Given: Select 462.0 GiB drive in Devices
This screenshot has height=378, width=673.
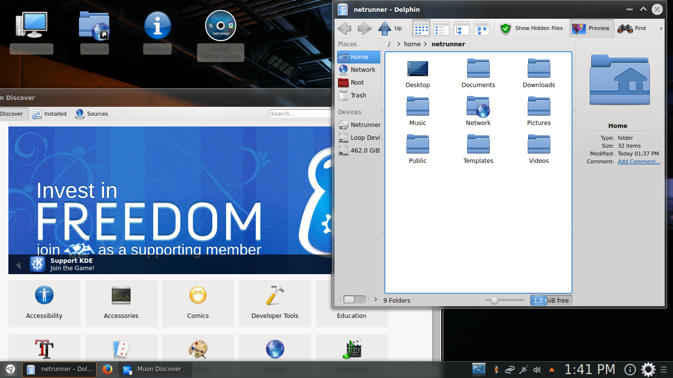Looking at the screenshot, I should (x=359, y=151).
